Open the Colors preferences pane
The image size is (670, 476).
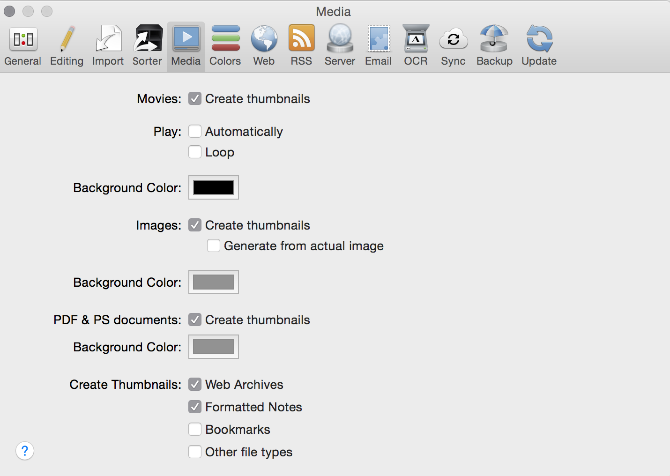tap(225, 46)
